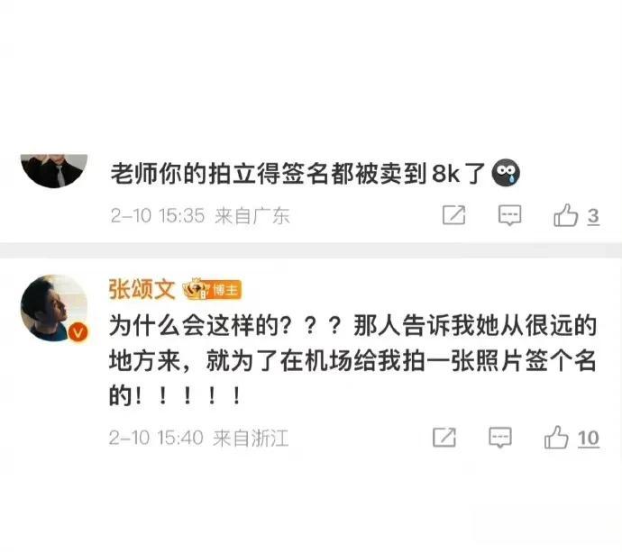
Task: Tap the crown membership badge
Action: point(196,289)
